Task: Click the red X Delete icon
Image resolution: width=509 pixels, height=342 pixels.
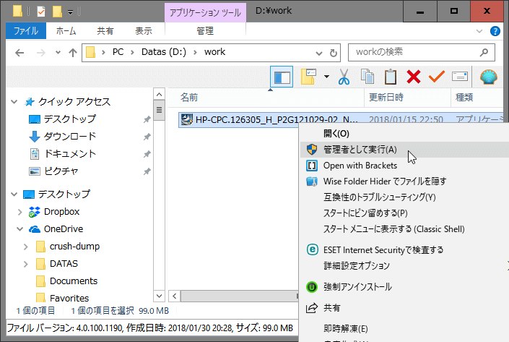Action: point(414,77)
